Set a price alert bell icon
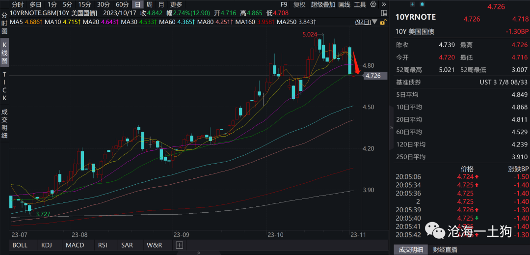 click(x=422, y=4)
